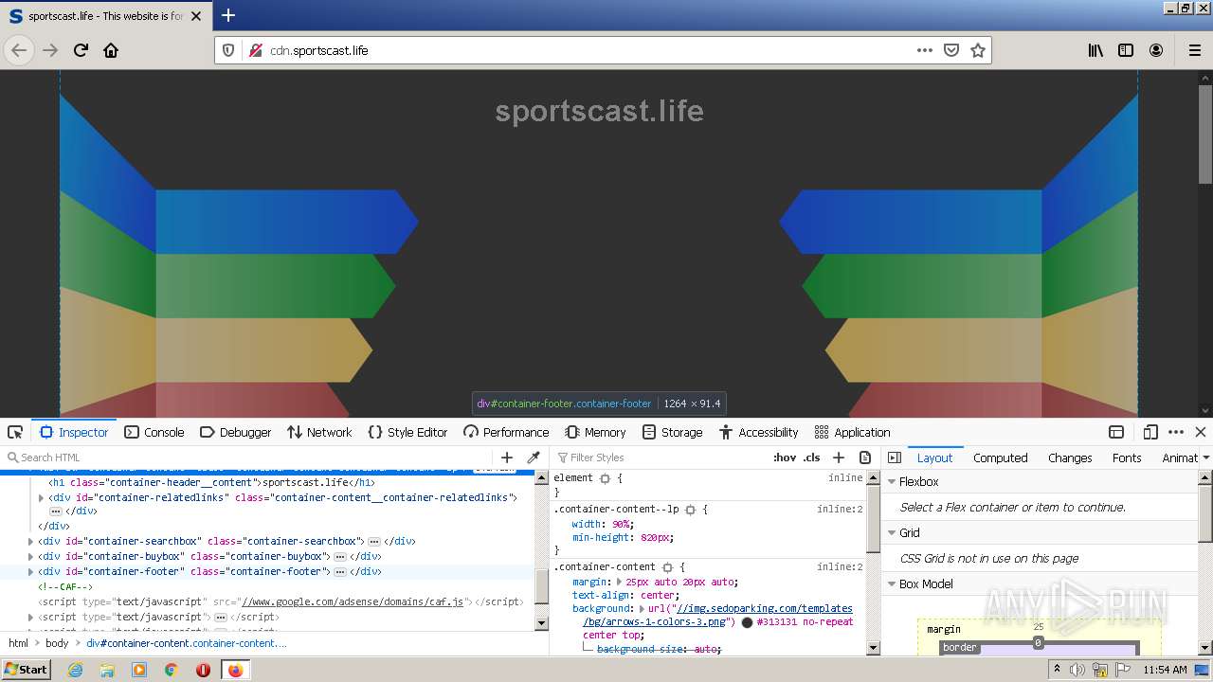Switch to the Debugger tab
1213x682 pixels.
[236, 432]
